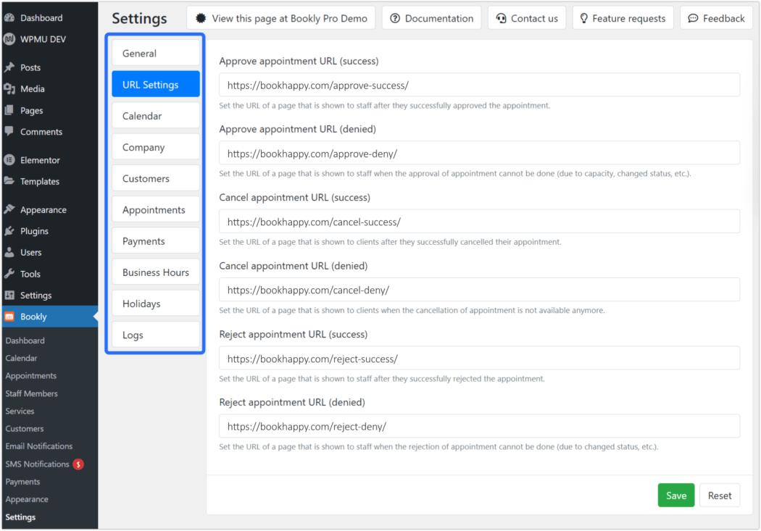761x531 pixels.
Task: Open the Documentation button text
Action: [439, 18]
